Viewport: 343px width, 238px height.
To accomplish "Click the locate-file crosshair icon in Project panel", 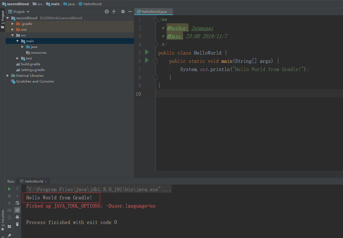I will pyautogui.click(x=107, y=12).
